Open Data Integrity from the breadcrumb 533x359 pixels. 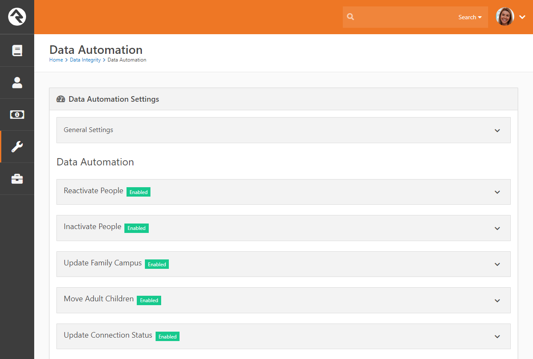tap(85, 59)
